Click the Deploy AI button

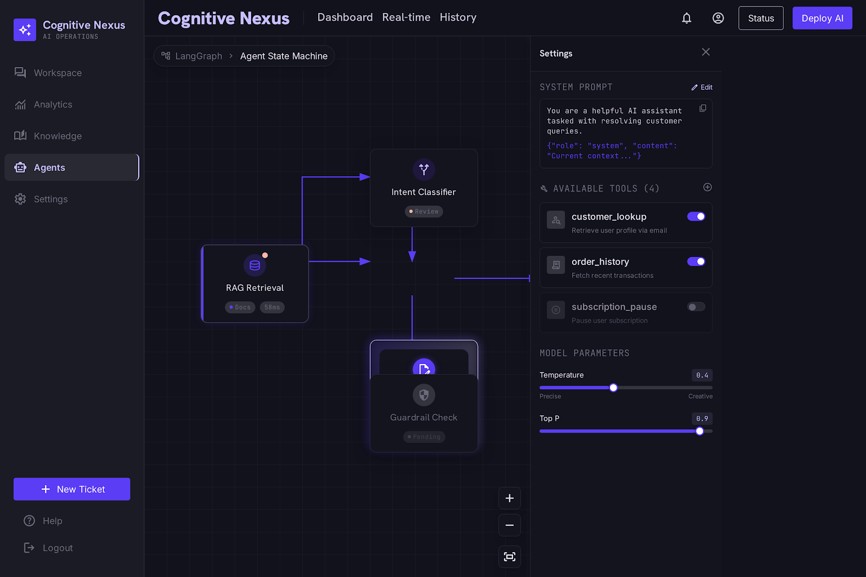(822, 18)
